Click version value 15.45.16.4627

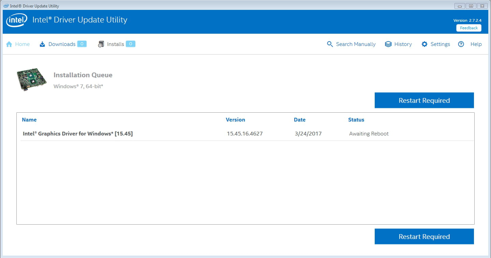(x=245, y=134)
